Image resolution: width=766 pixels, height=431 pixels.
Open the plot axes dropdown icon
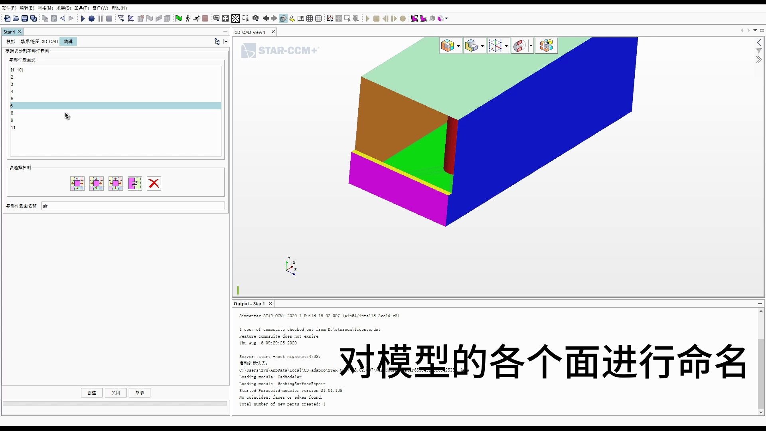330,18
